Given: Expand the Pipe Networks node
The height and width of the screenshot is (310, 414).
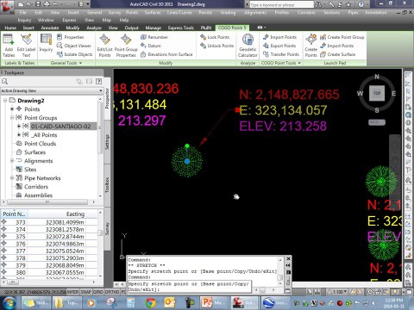Looking at the screenshot, I should (12, 178).
